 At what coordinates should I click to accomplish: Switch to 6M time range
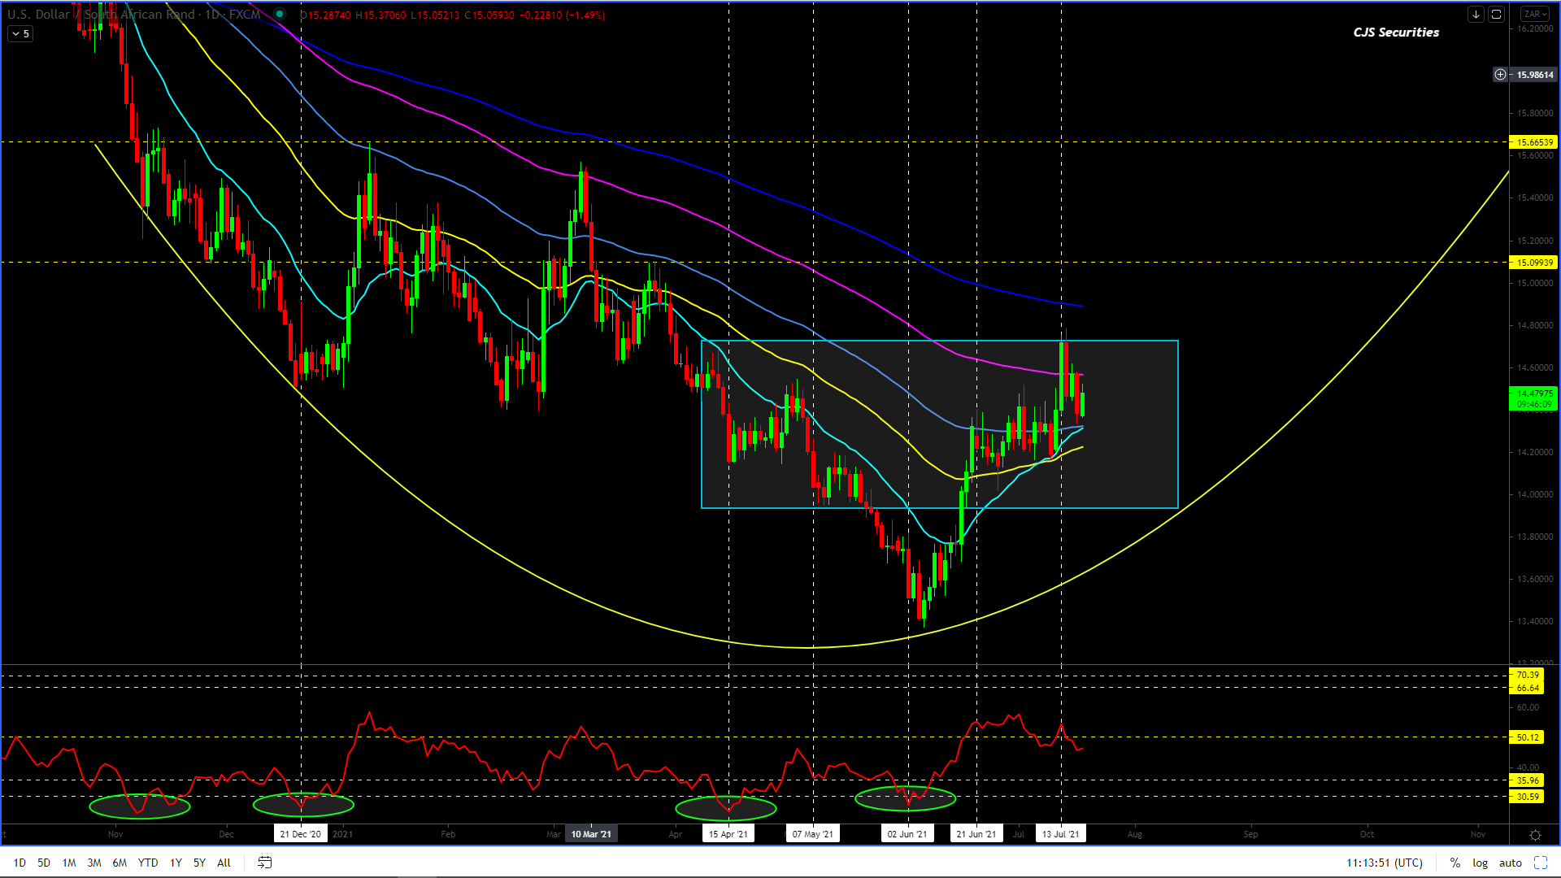coord(120,863)
